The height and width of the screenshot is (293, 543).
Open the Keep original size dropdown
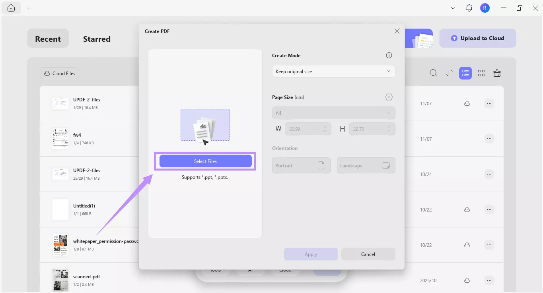[333, 71]
